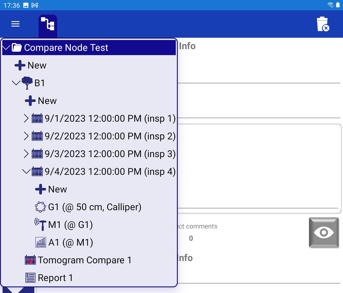343x293 pixels.
Task: Select New under the B1 node
Action: pyautogui.click(x=47, y=101)
